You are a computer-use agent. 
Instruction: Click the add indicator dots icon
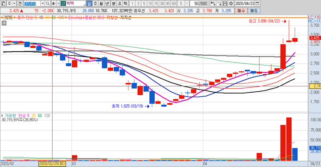(x=213, y=4)
